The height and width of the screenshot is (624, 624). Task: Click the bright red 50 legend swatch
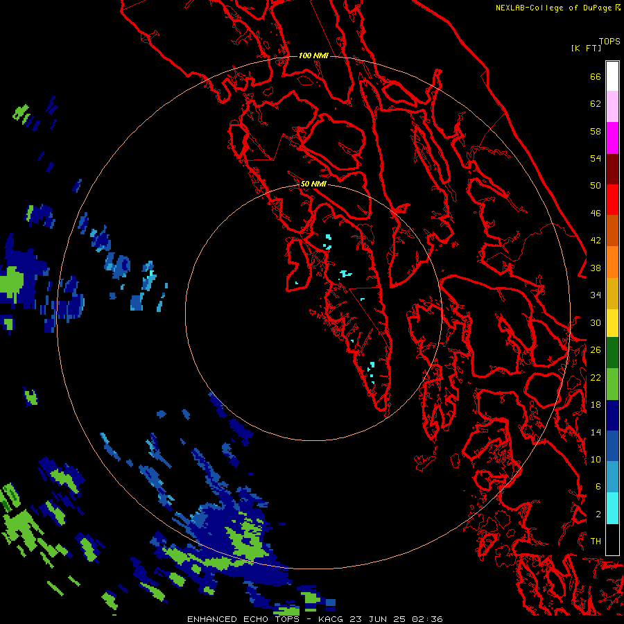click(612, 200)
